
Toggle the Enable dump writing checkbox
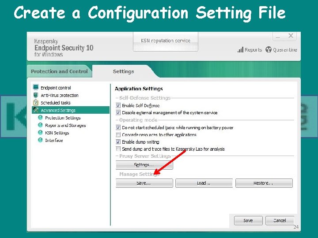pyautogui.click(x=118, y=141)
